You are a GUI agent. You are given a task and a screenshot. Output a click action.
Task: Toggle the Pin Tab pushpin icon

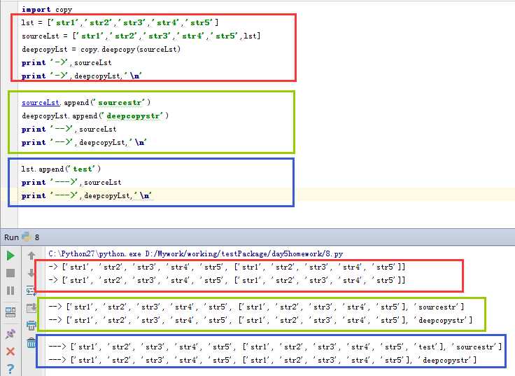(x=10, y=334)
